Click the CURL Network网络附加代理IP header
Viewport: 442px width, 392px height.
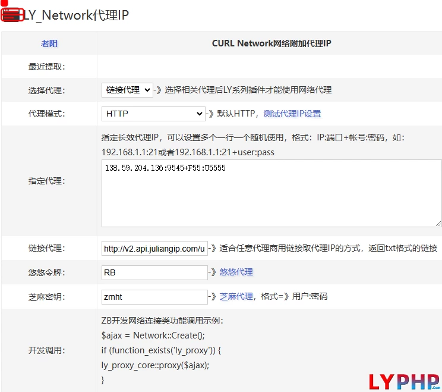(271, 43)
